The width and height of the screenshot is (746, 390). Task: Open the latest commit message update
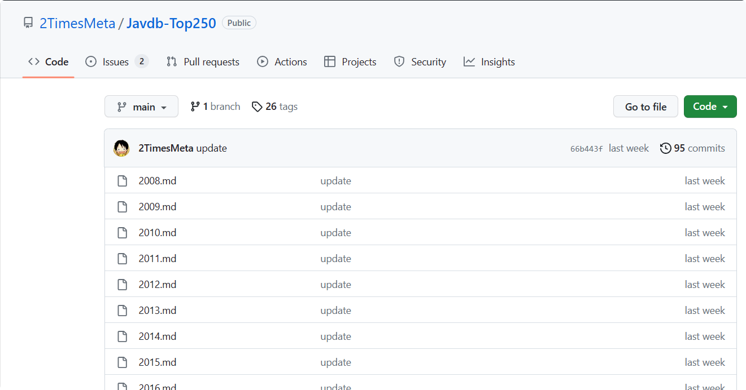[x=212, y=148]
